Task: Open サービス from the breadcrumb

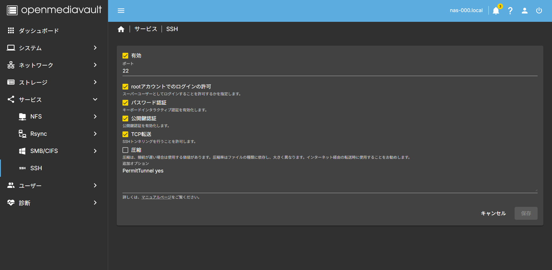Action: point(146,29)
